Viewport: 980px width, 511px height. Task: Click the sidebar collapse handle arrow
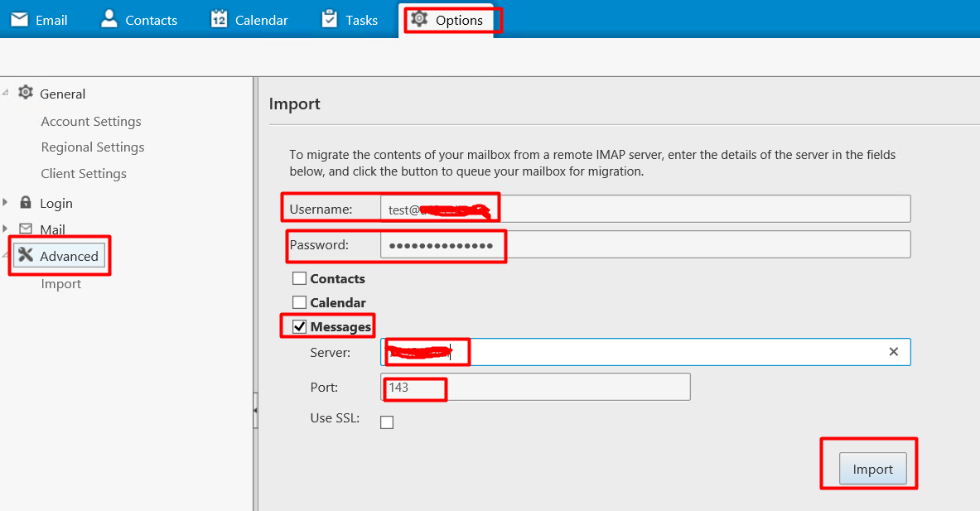pos(255,411)
